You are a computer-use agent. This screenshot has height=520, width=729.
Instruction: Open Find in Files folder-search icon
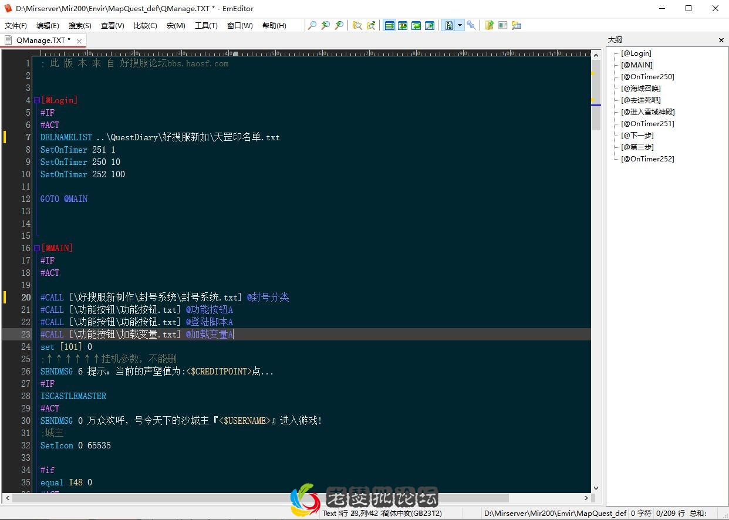coord(357,25)
